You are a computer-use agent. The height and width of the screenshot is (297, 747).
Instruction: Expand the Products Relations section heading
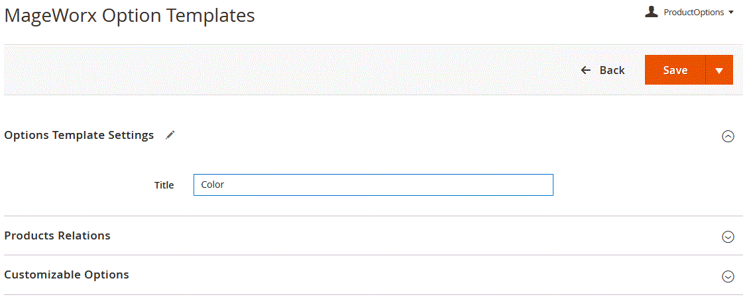point(57,235)
